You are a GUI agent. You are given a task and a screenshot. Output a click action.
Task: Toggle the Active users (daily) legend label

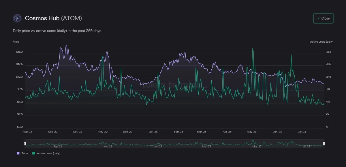[x=48, y=153]
